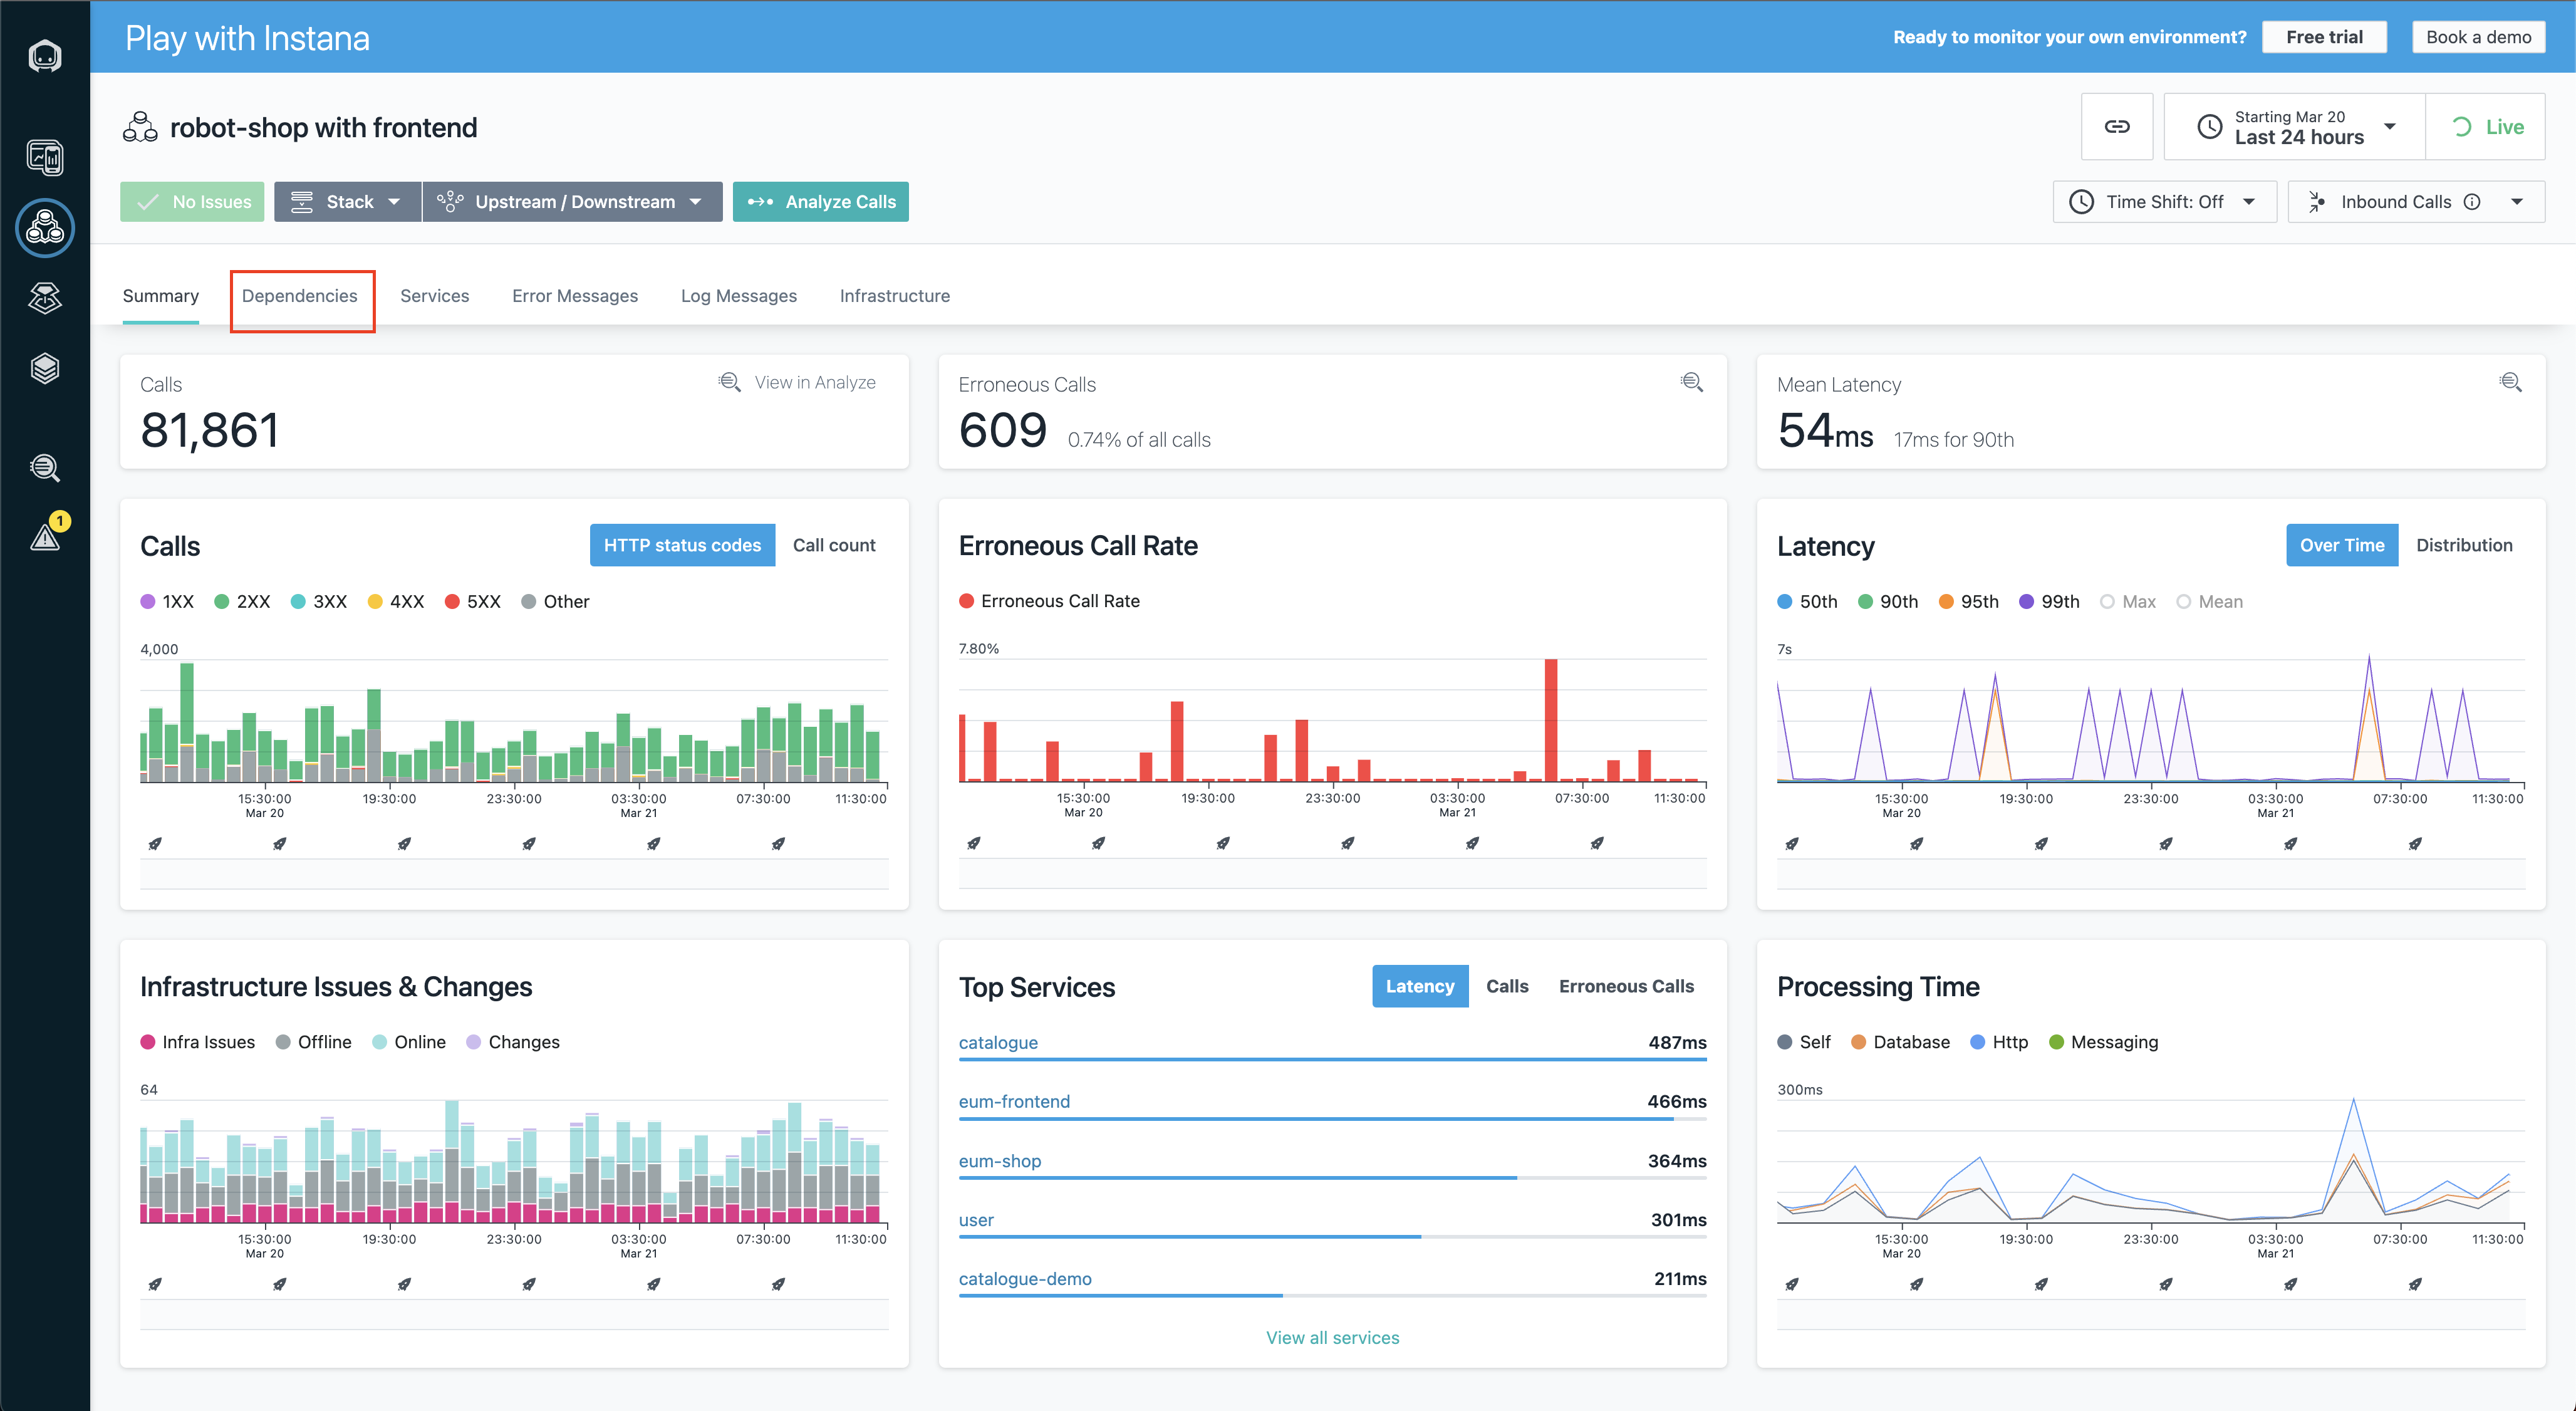The height and width of the screenshot is (1411, 2576).
Task: Switch to the Dependencies tab
Action: 299,296
